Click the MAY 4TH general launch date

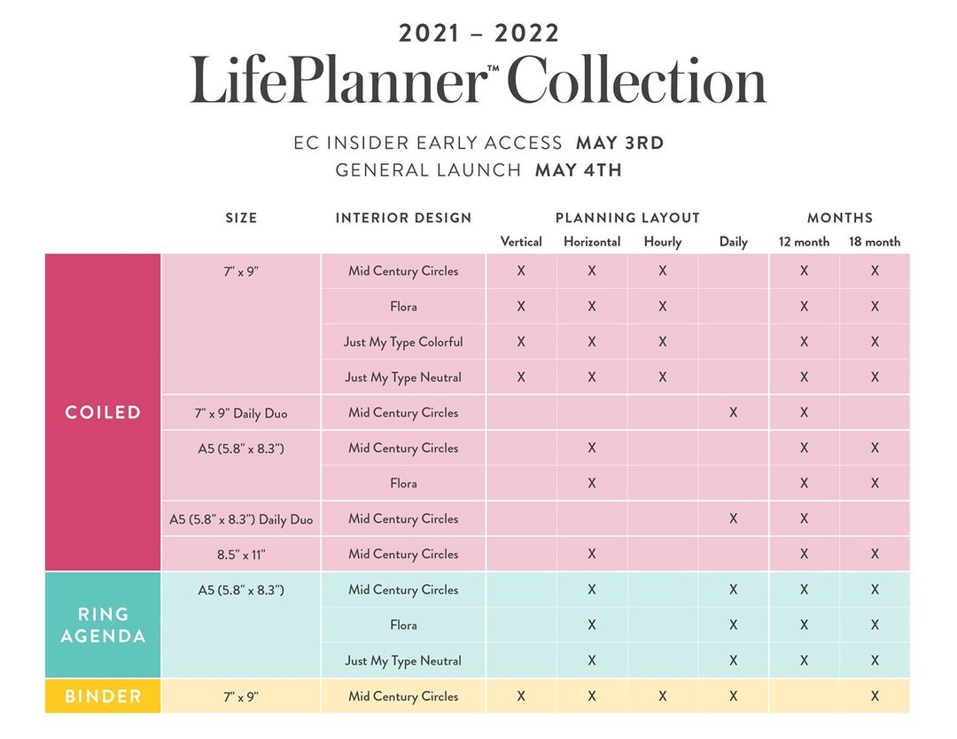pyautogui.click(x=578, y=170)
